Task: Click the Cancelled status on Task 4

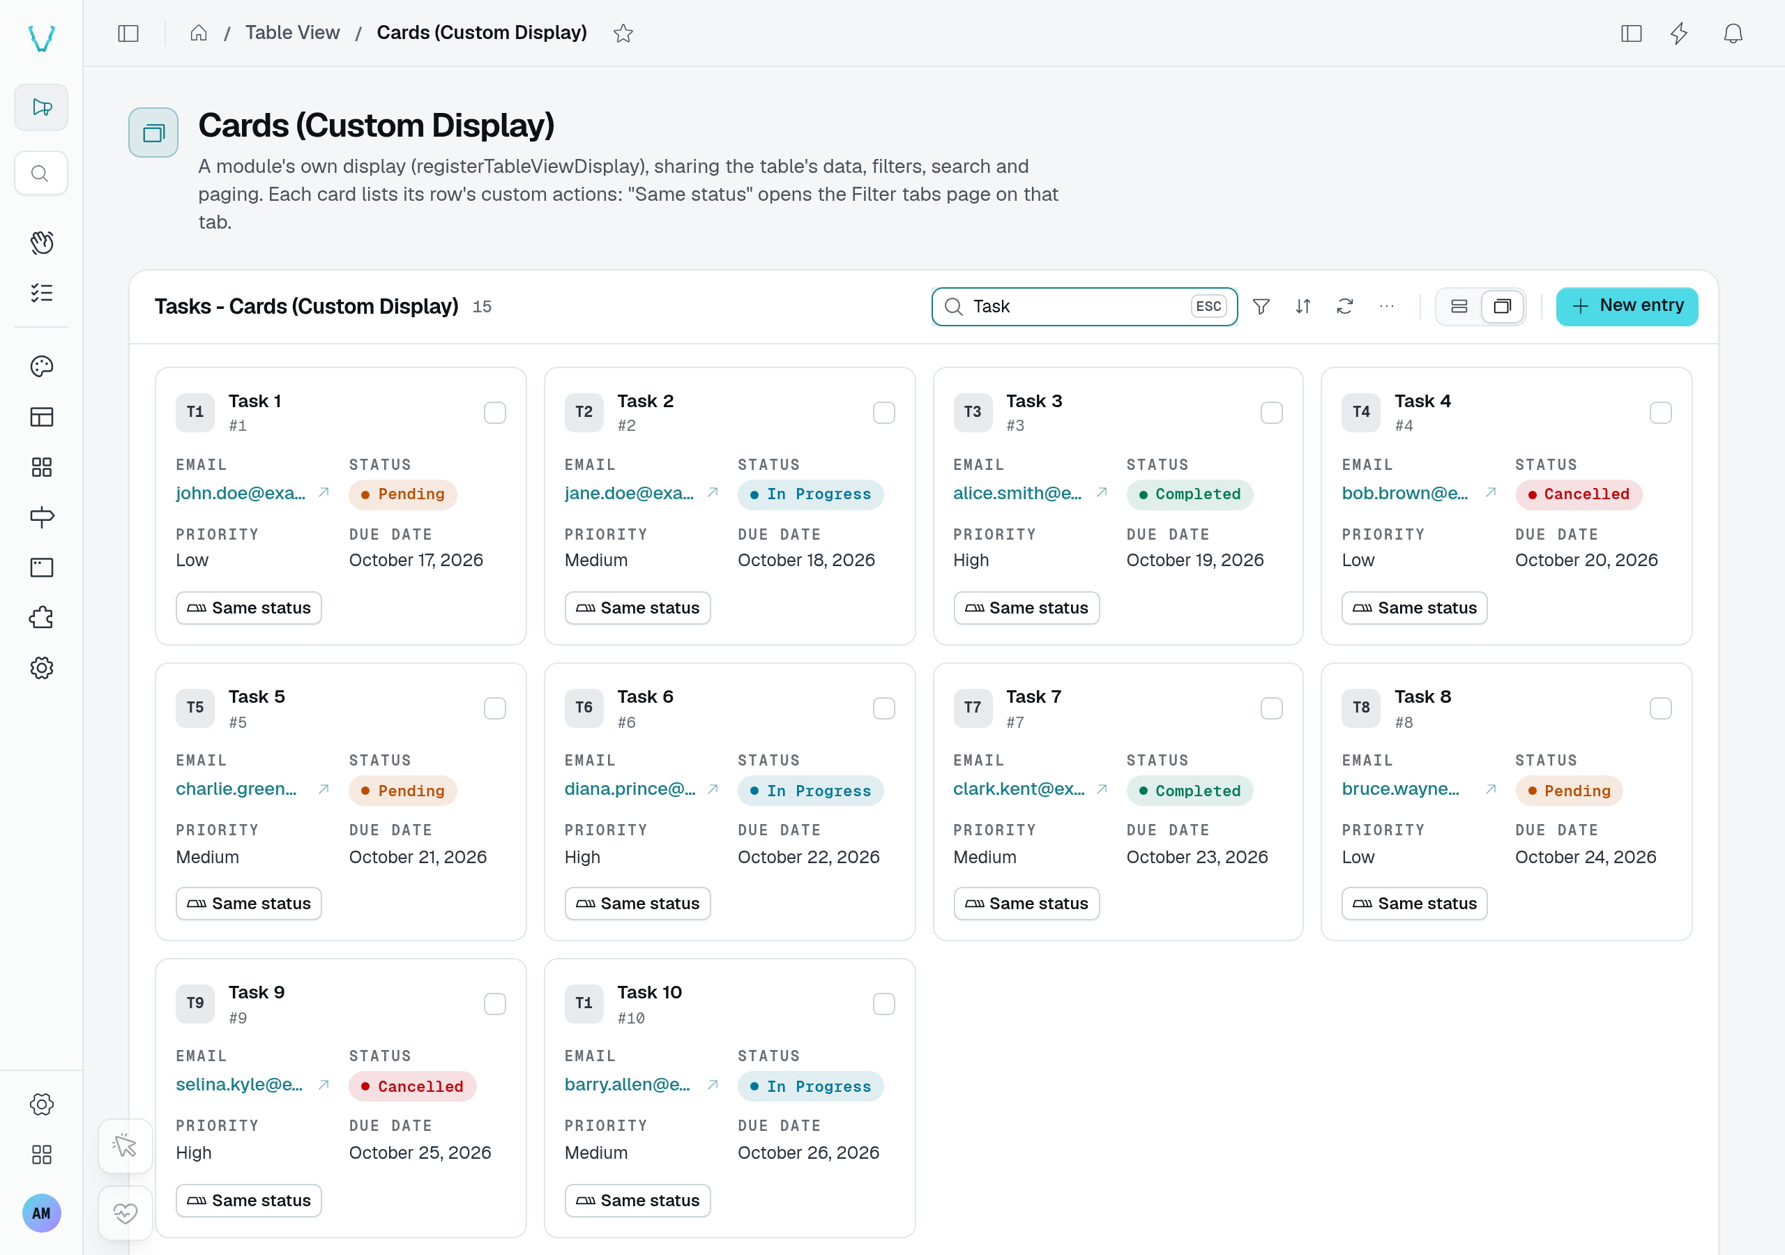Action: [1578, 494]
